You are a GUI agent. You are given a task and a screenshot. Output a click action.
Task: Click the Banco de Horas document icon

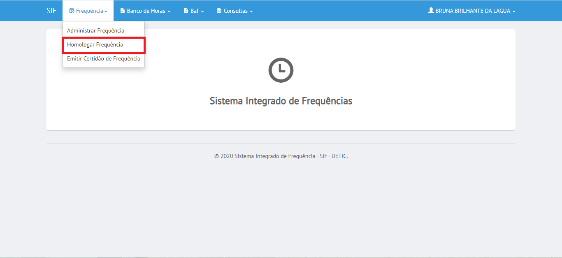[123, 11]
